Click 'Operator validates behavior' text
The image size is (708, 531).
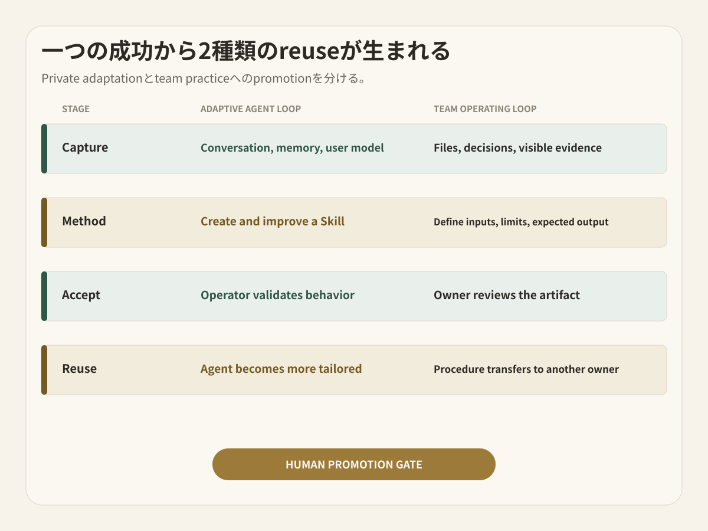pyautogui.click(x=277, y=295)
